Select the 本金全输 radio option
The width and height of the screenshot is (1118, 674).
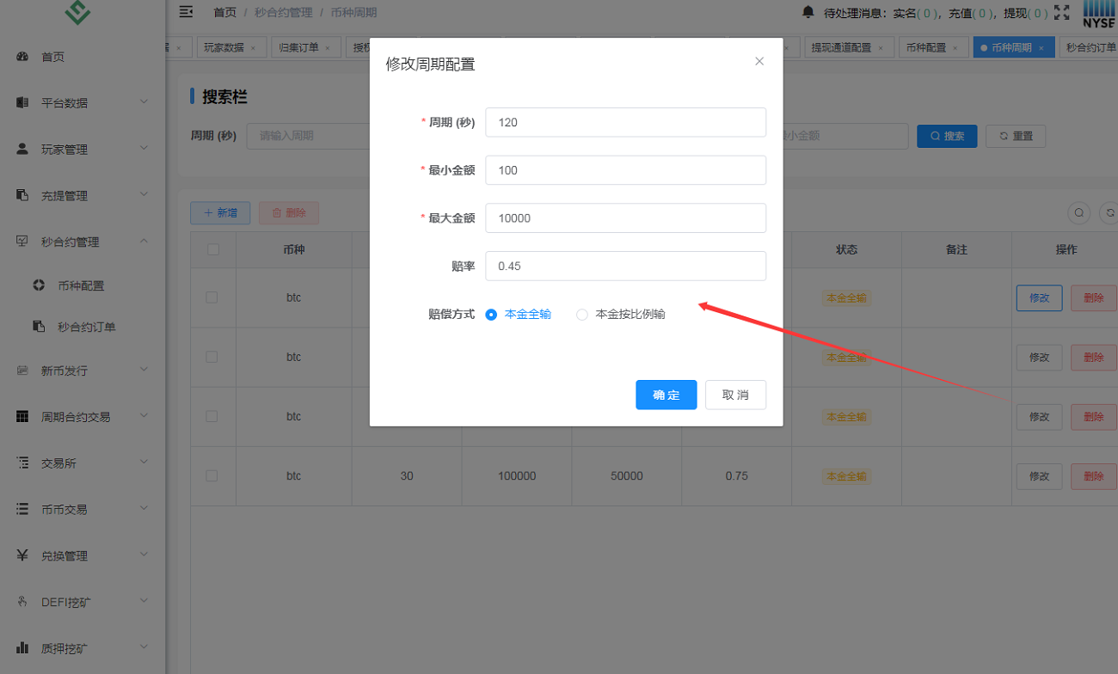point(492,315)
